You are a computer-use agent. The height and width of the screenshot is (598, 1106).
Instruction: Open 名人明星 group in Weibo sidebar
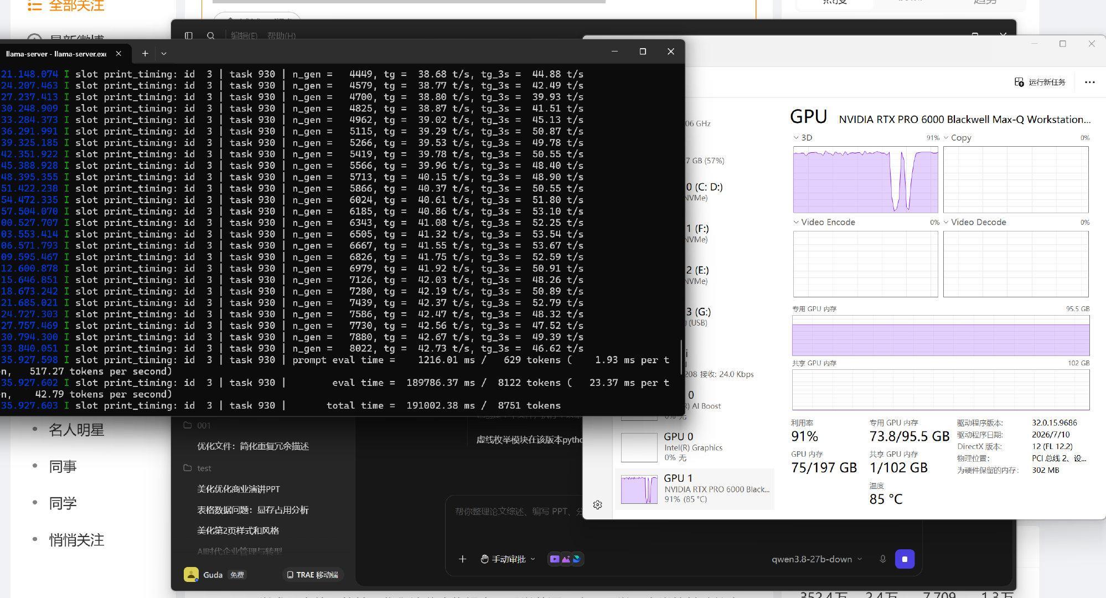tap(76, 430)
